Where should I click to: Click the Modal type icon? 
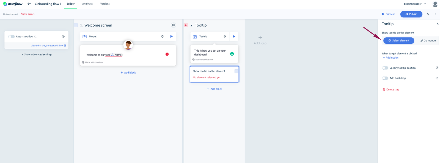85,37
